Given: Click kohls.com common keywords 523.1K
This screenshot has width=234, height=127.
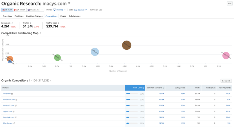Looking at the screenshot, I should point(161,94).
